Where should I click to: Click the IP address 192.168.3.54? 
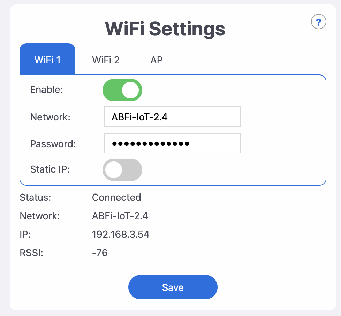[x=121, y=235]
